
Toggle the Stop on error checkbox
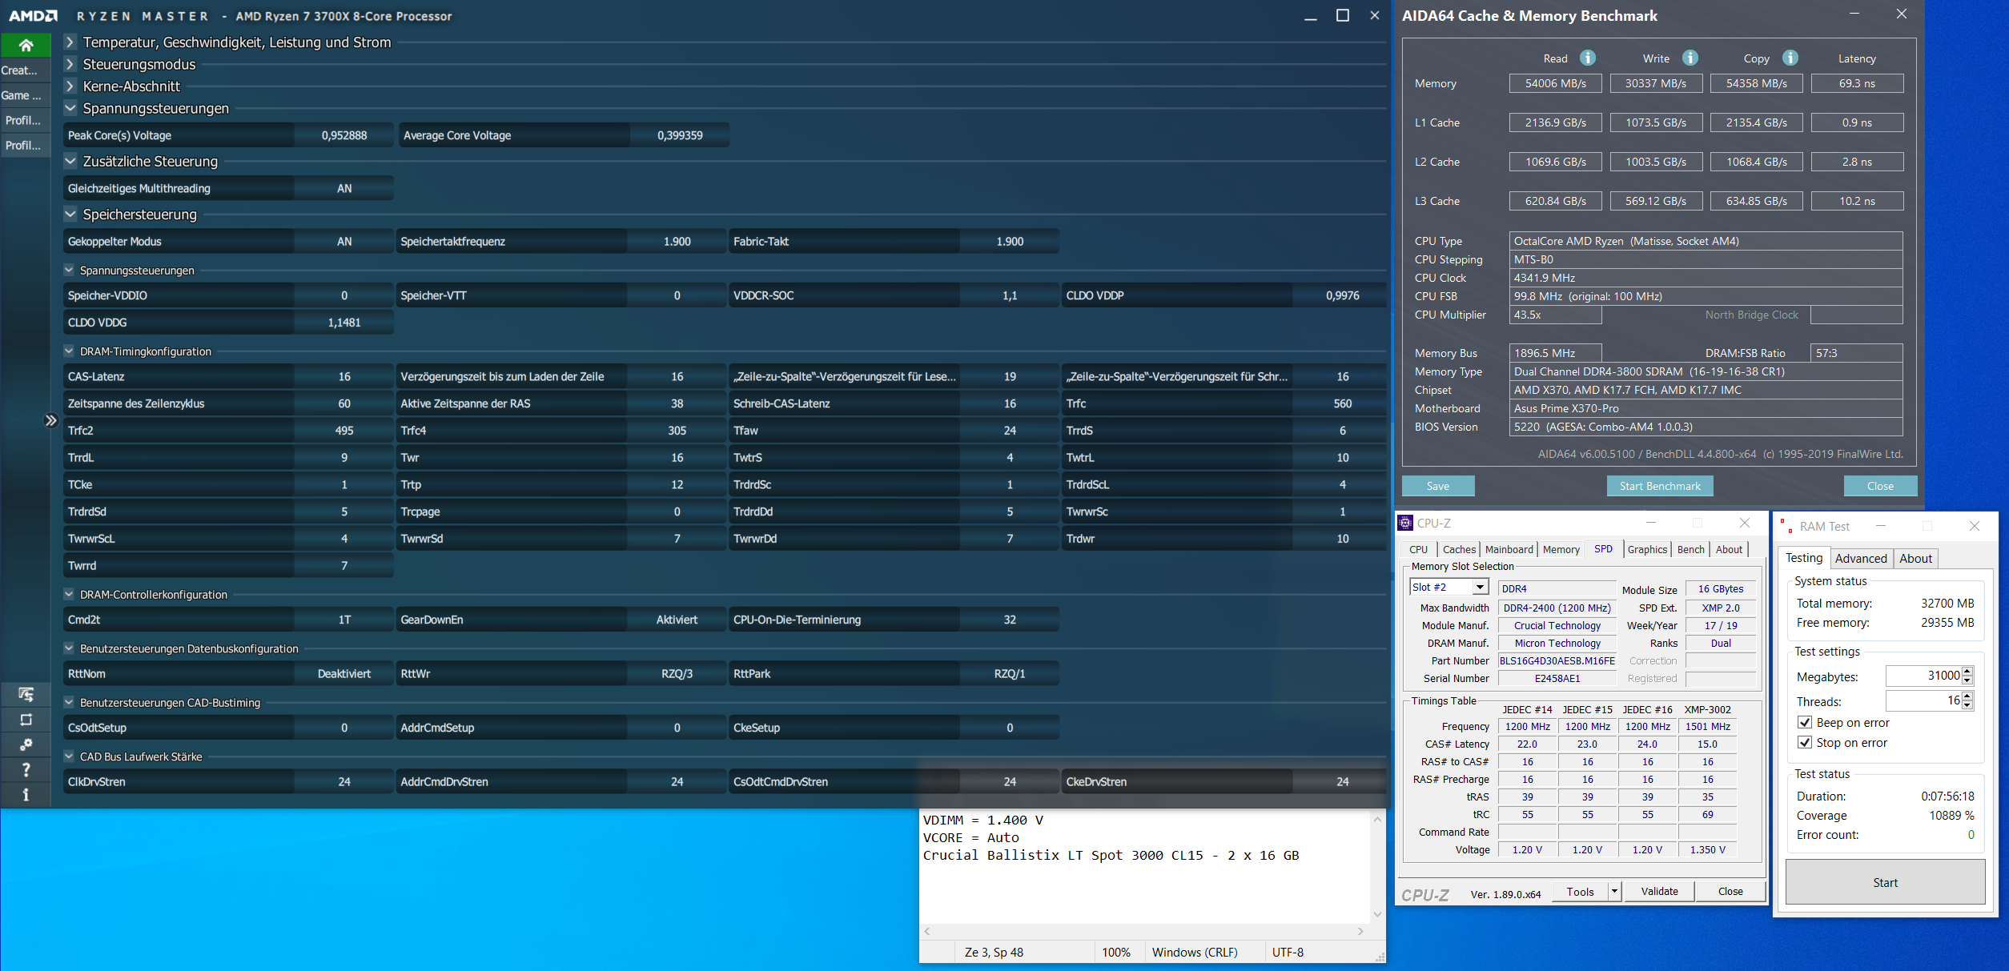point(1805,742)
